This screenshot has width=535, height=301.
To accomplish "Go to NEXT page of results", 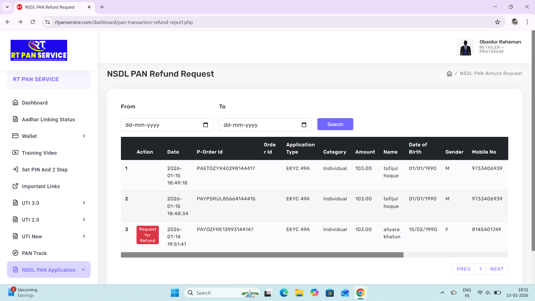I will (497, 269).
